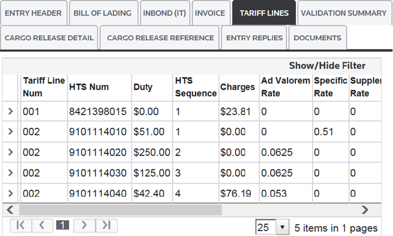Open the Bill of Lading tab

coord(103,13)
